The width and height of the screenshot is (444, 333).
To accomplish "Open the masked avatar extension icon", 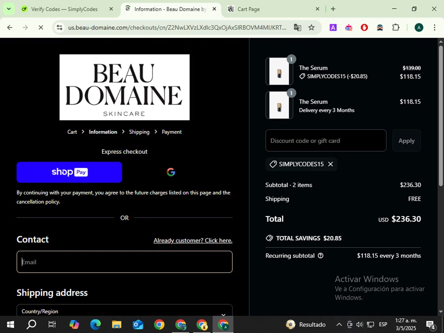I will [380, 28].
